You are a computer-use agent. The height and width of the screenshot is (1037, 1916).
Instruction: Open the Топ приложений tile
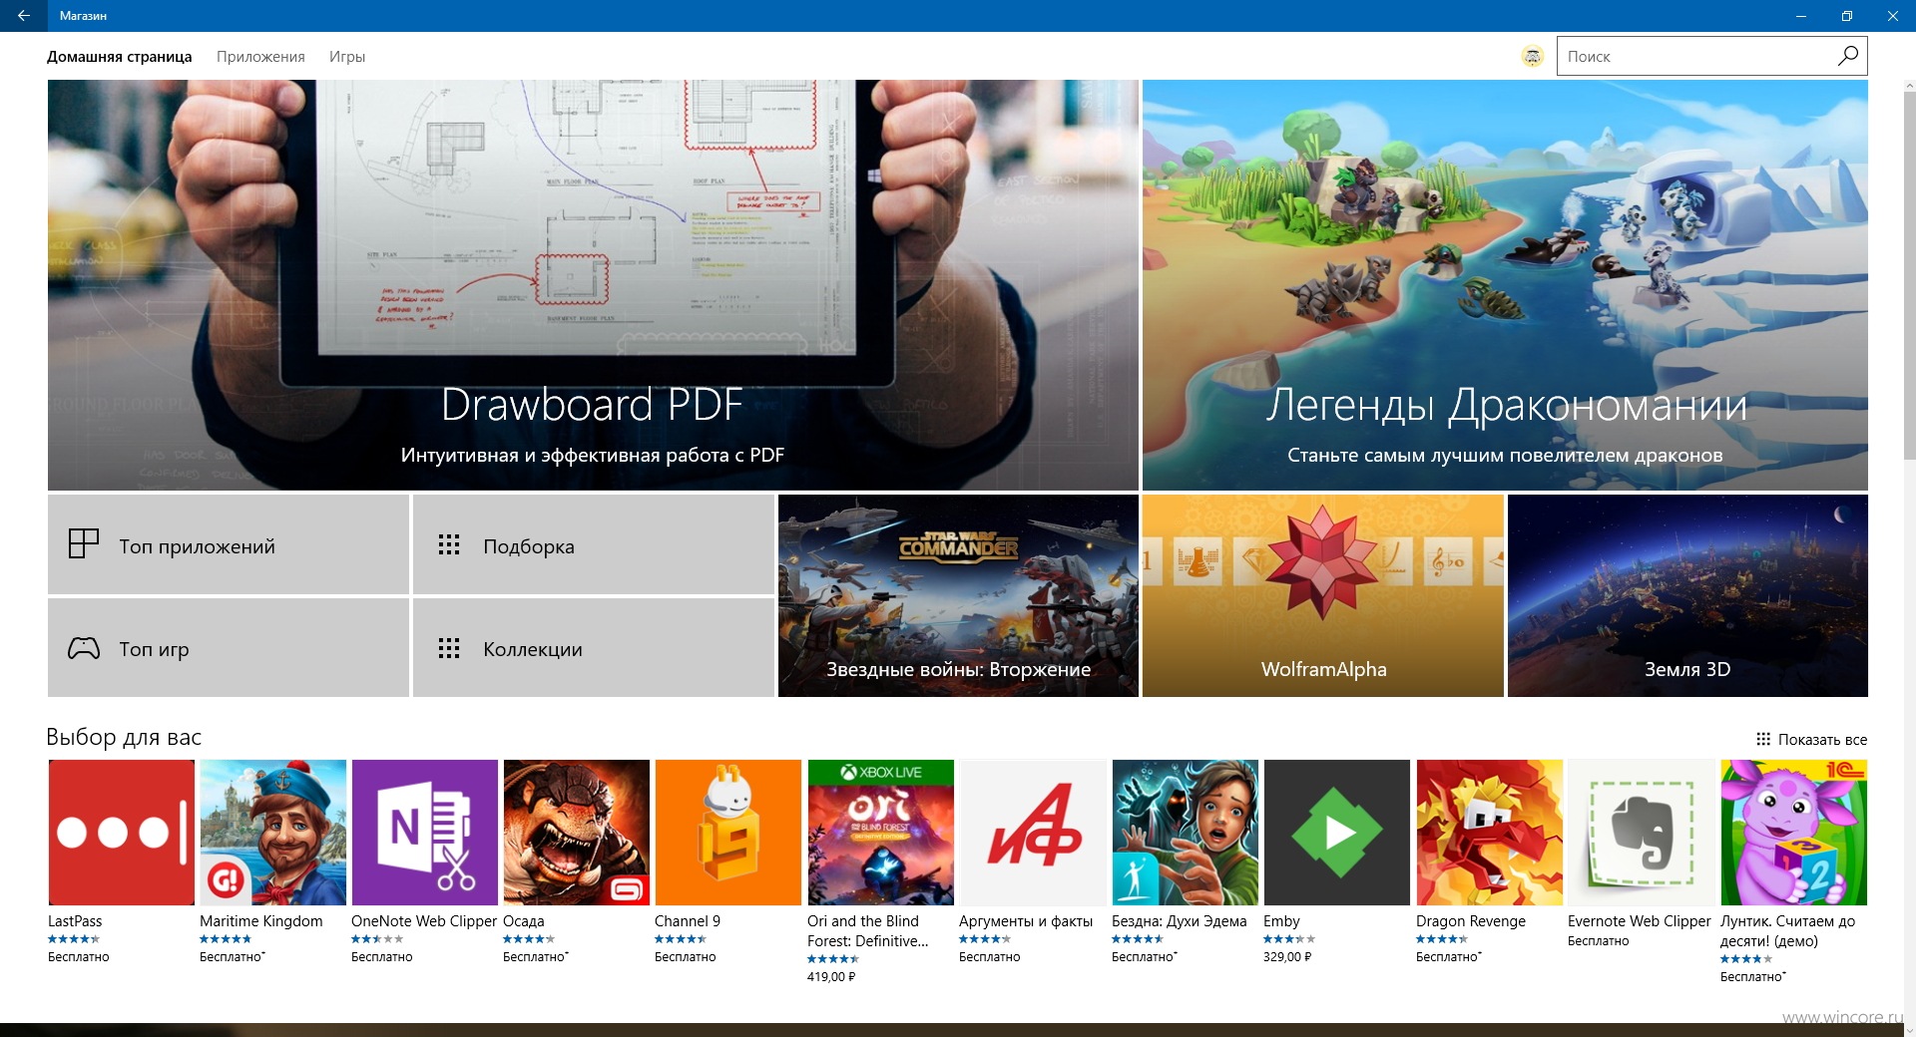(229, 544)
